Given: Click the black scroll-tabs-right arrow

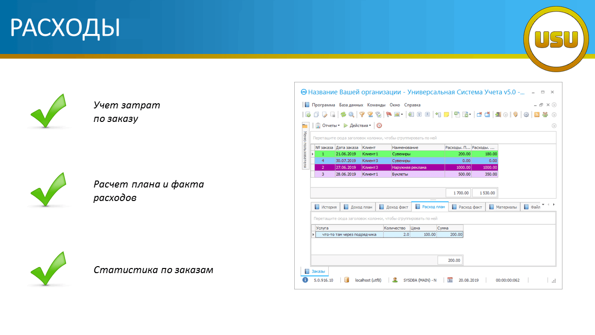Looking at the screenshot, I should click(554, 205).
